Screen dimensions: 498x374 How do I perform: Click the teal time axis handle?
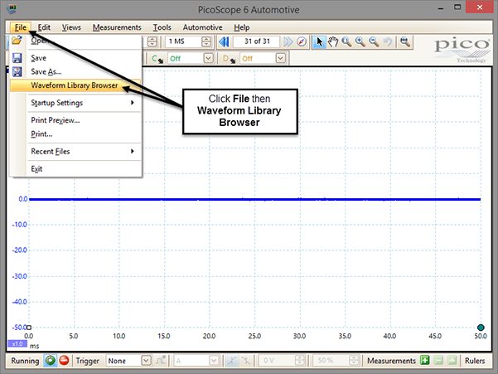tap(481, 328)
